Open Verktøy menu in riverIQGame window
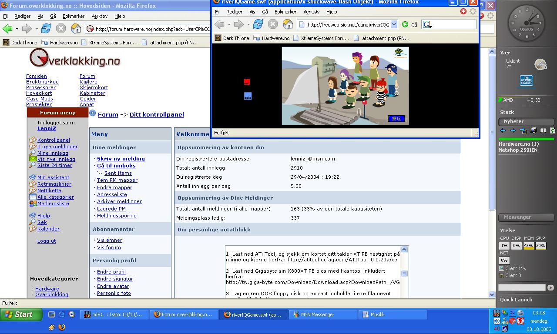Viewport: 557px width, 334px height. [311, 12]
